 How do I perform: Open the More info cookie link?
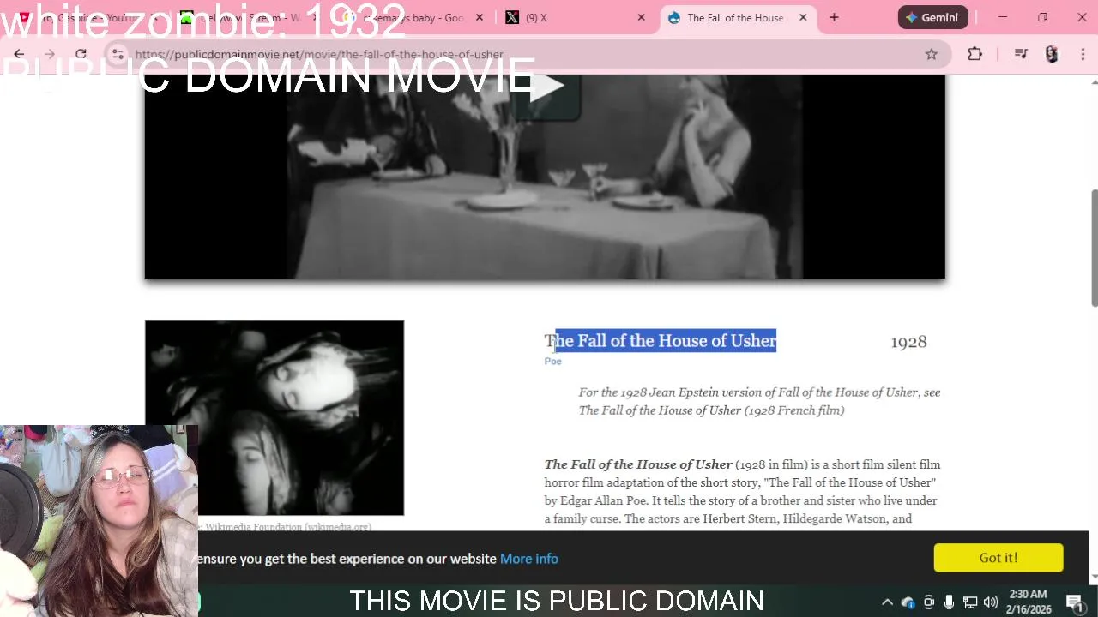[529, 559]
